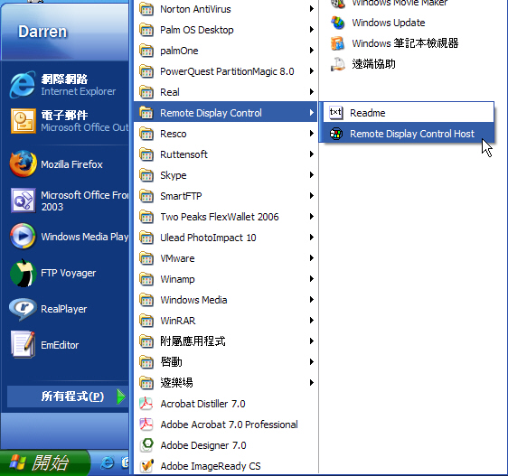The image size is (508, 476).
Task: Click the VMware folder icon
Action: pyautogui.click(x=146, y=258)
